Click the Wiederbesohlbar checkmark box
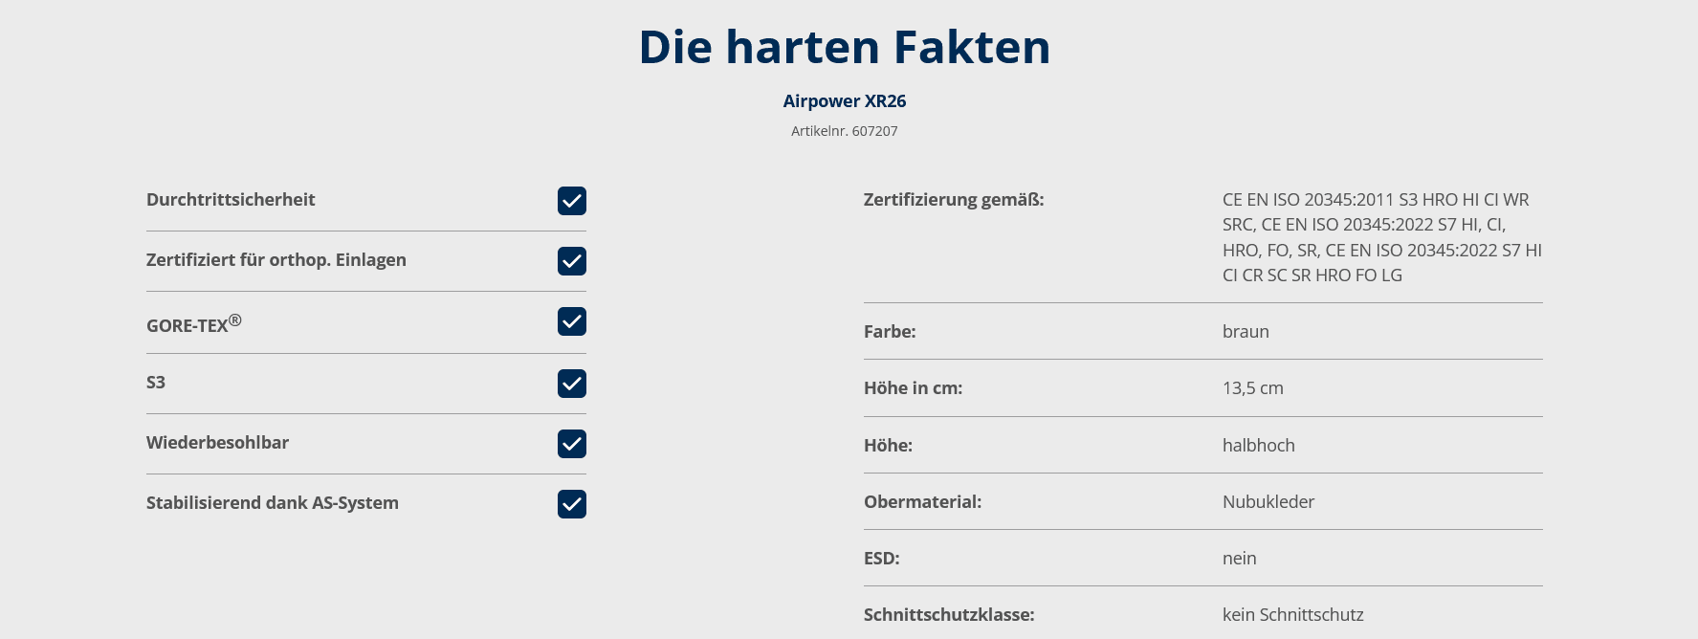1698x639 pixels. tap(572, 444)
